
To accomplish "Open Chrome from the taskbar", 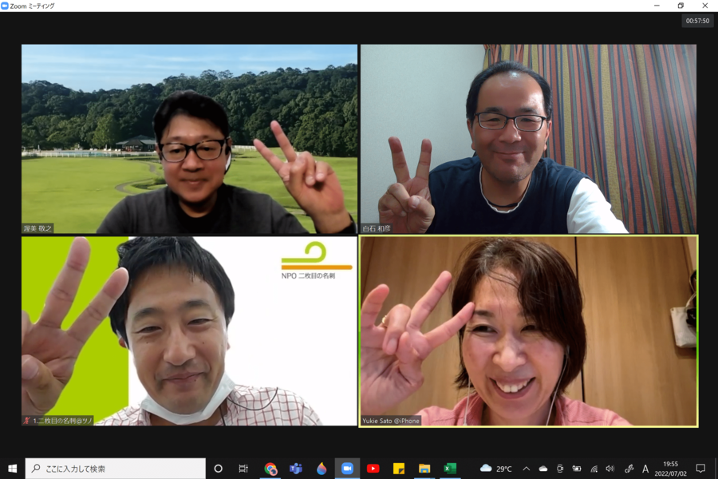I will (x=270, y=469).
